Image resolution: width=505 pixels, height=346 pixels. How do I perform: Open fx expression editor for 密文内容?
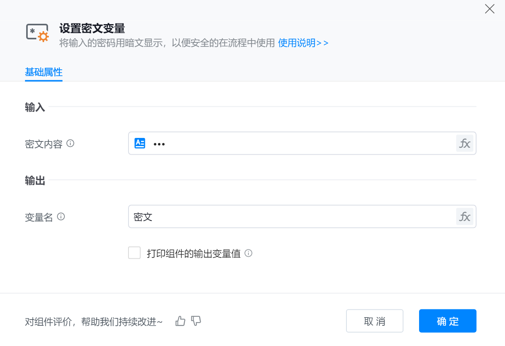[464, 143]
